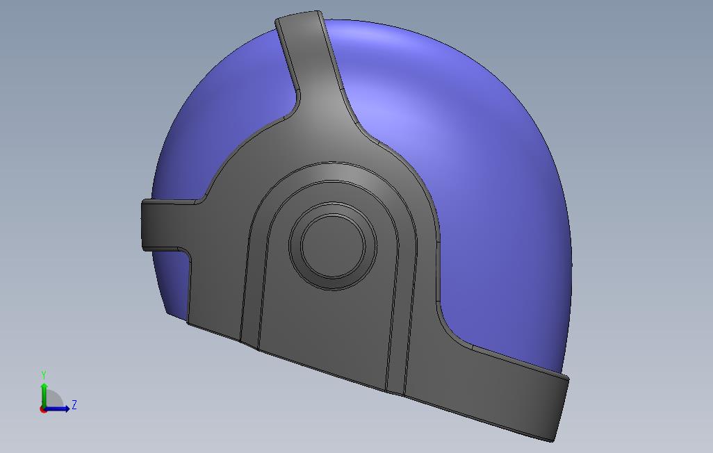Select the gray rear lower band end
The height and width of the screenshot is (453, 713).
(514, 391)
